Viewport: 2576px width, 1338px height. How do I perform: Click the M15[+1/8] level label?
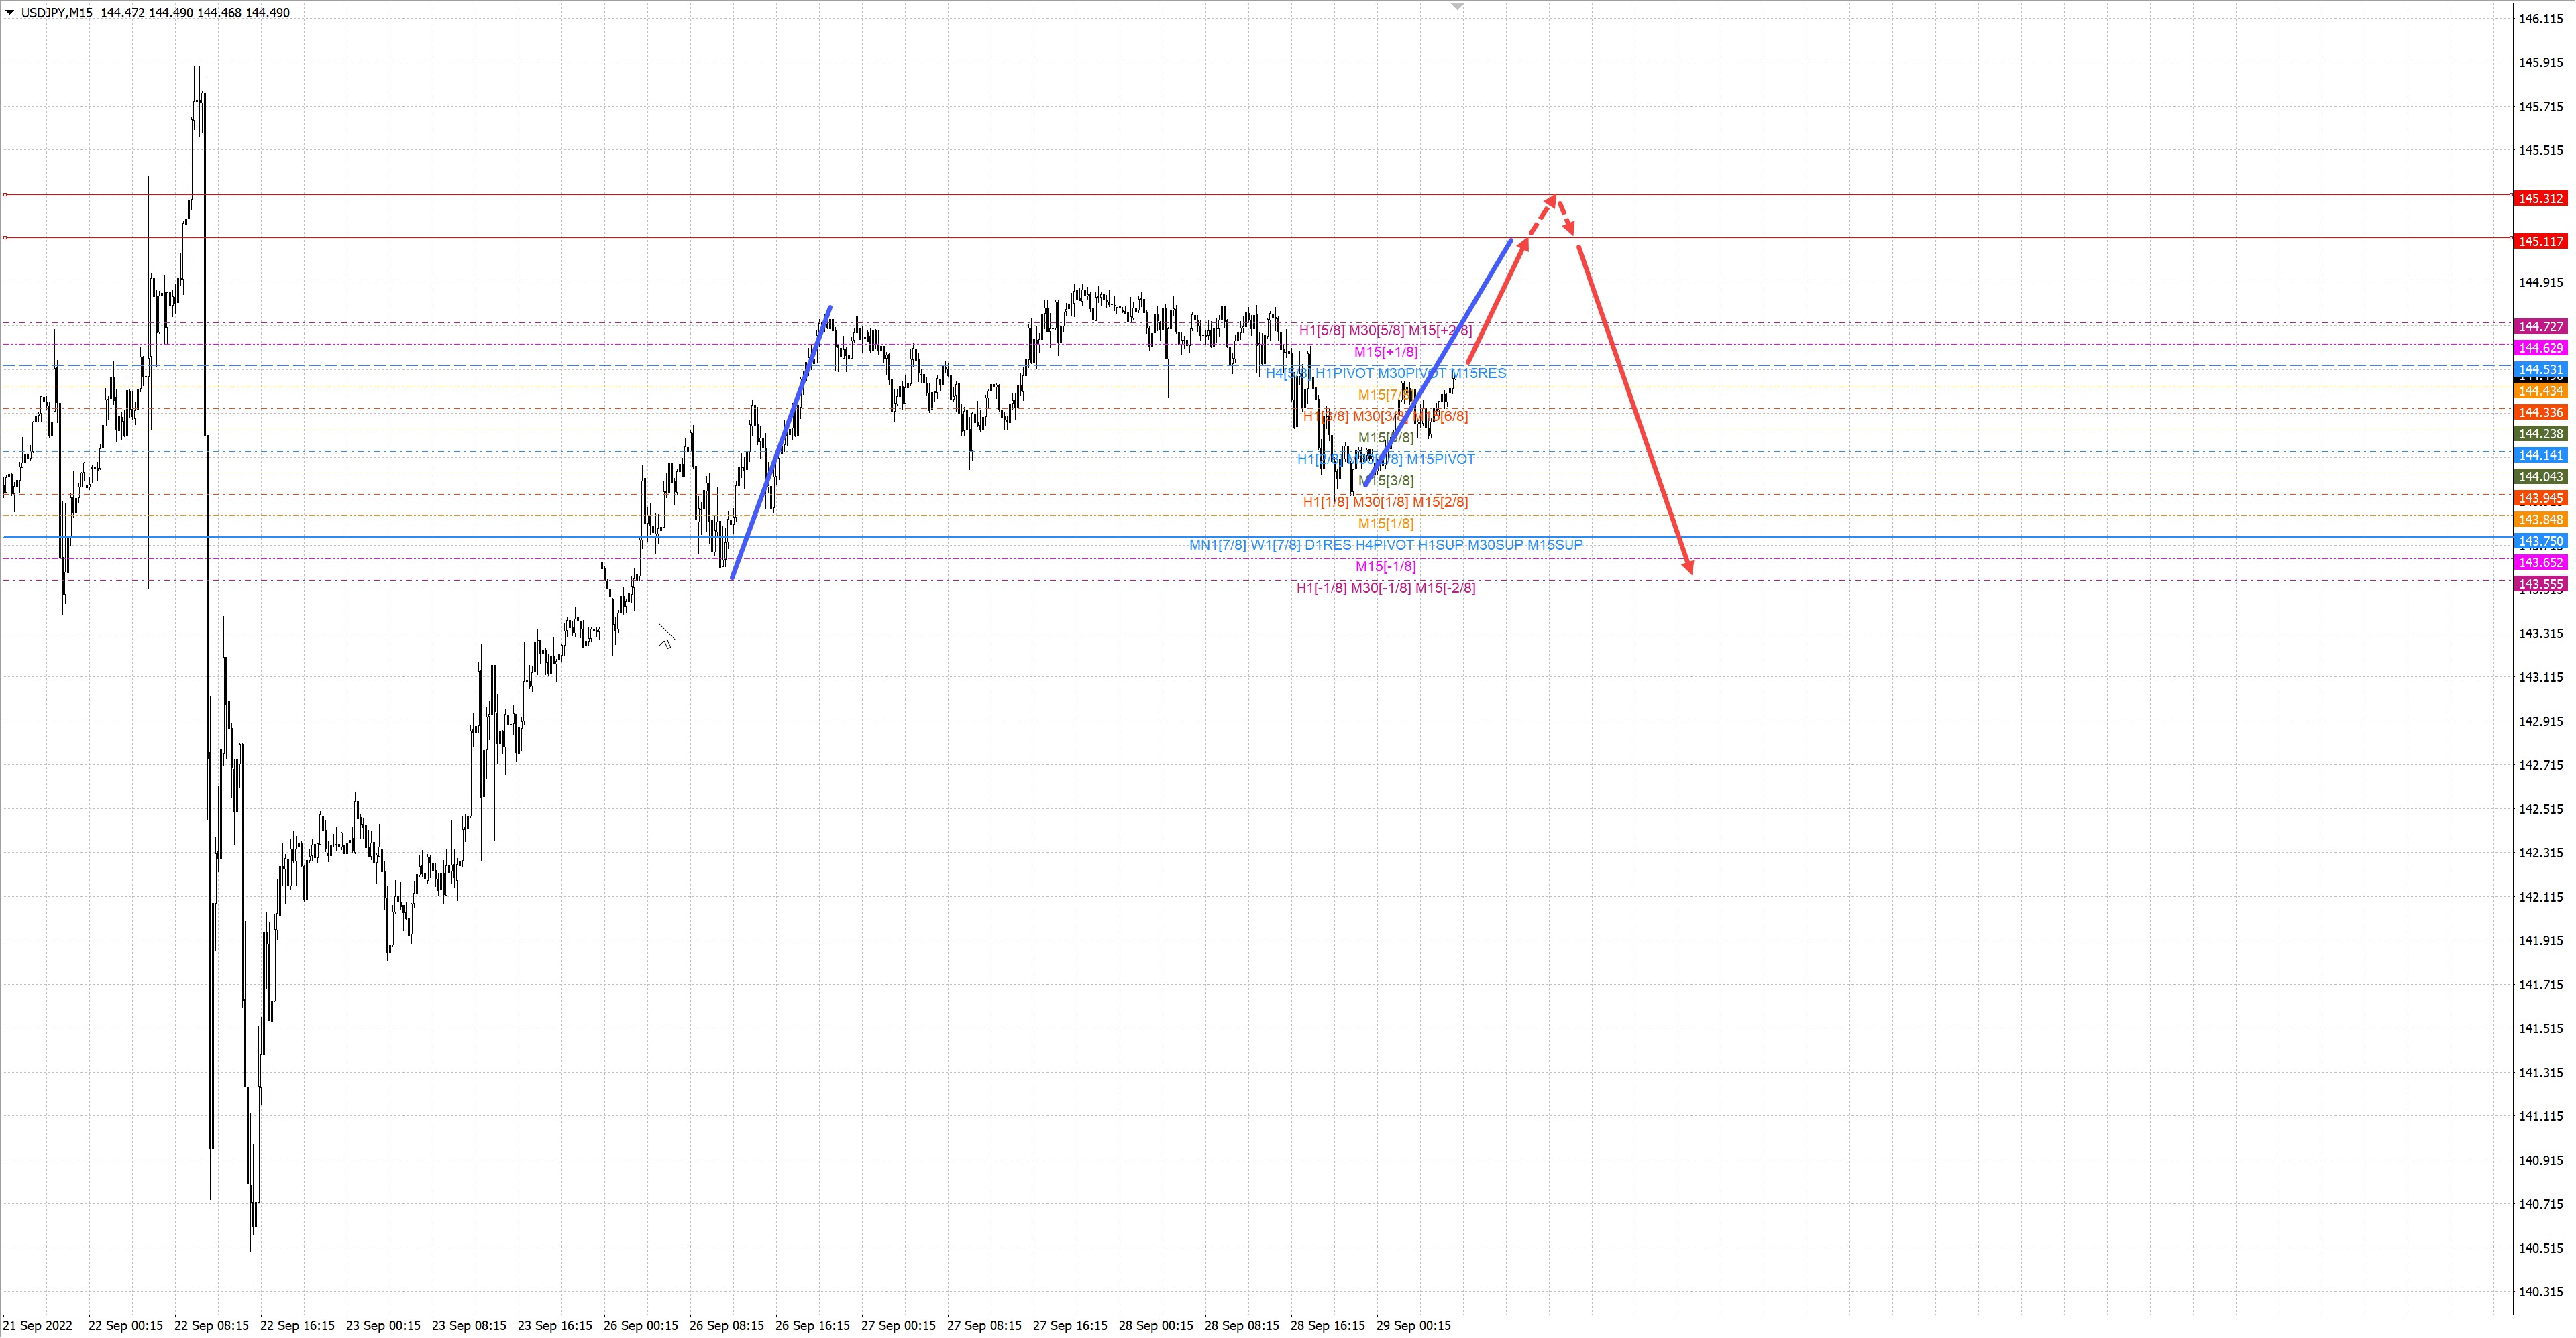[1385, 352]
